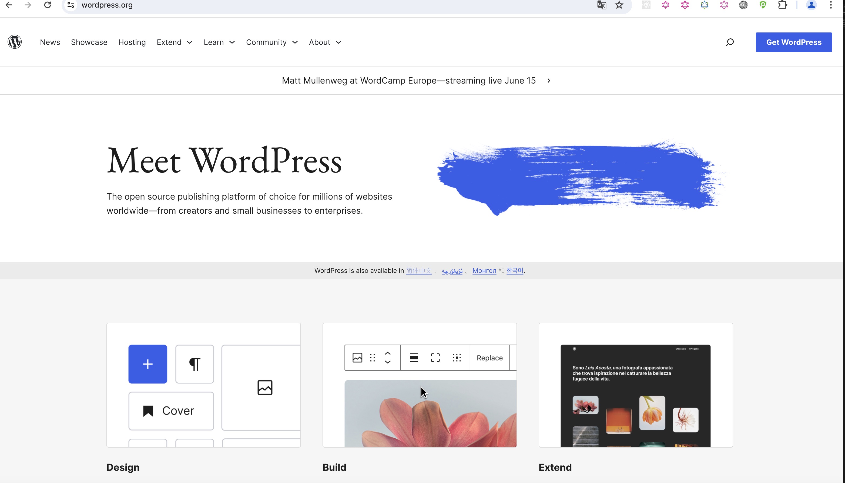Click the Get WordPress button

(794, 42)
